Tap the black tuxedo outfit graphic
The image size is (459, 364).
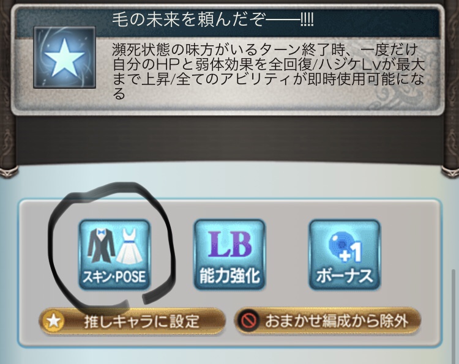coord(101,245)
